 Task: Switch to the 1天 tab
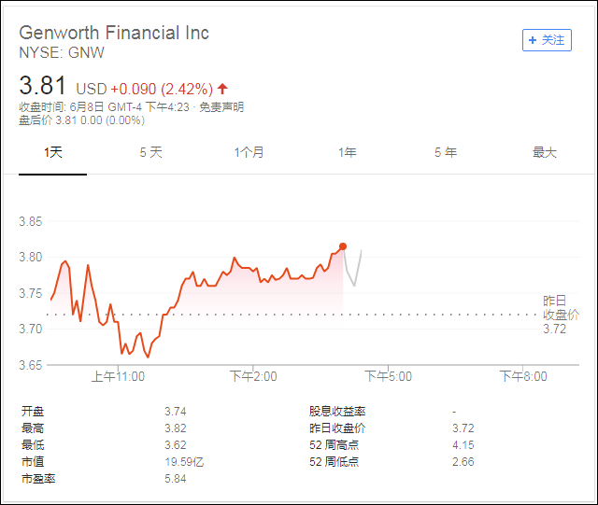[x=53, y=152]
